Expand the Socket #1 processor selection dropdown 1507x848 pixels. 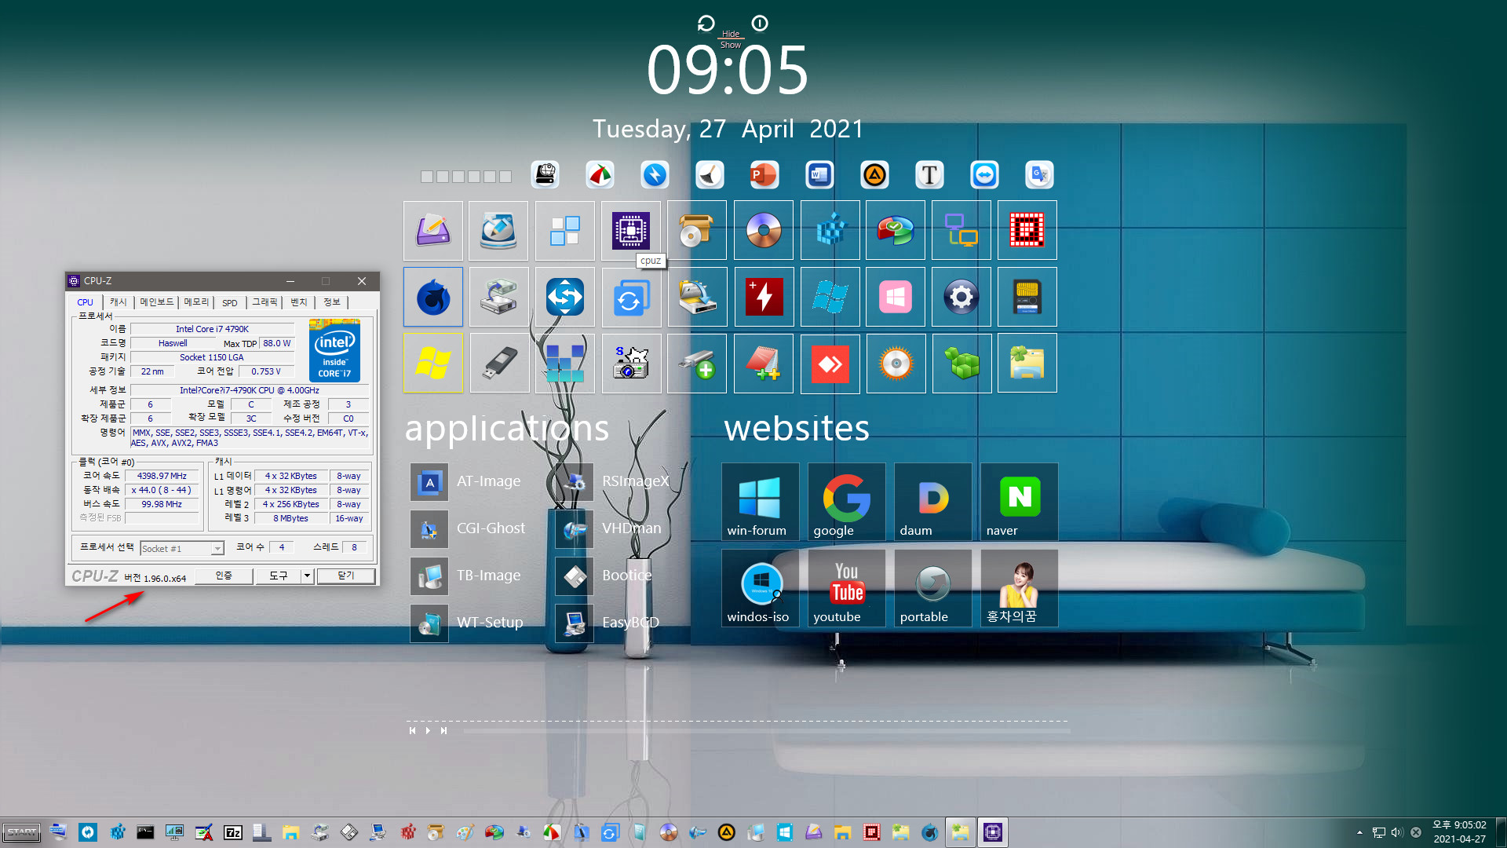(217, 549)
